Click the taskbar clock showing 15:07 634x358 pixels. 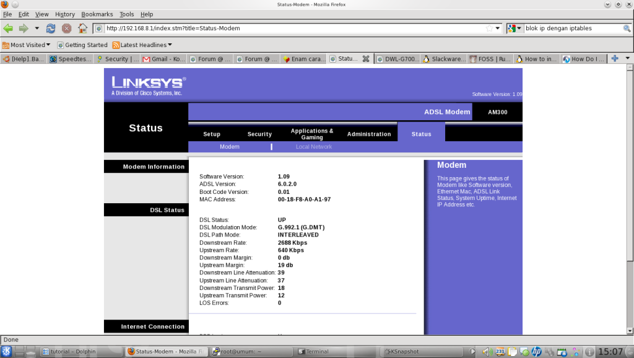[x=610, y=352]
